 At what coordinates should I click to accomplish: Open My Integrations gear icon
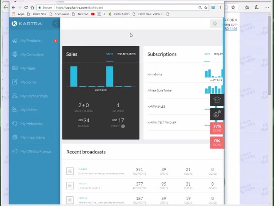15,137
